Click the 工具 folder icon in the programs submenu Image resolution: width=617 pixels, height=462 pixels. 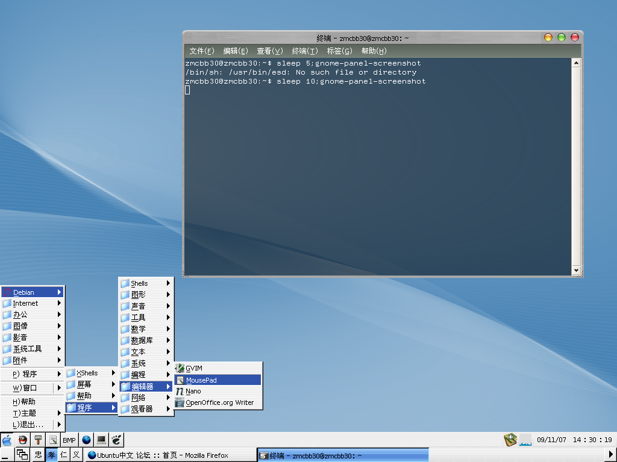pos(125,318)
